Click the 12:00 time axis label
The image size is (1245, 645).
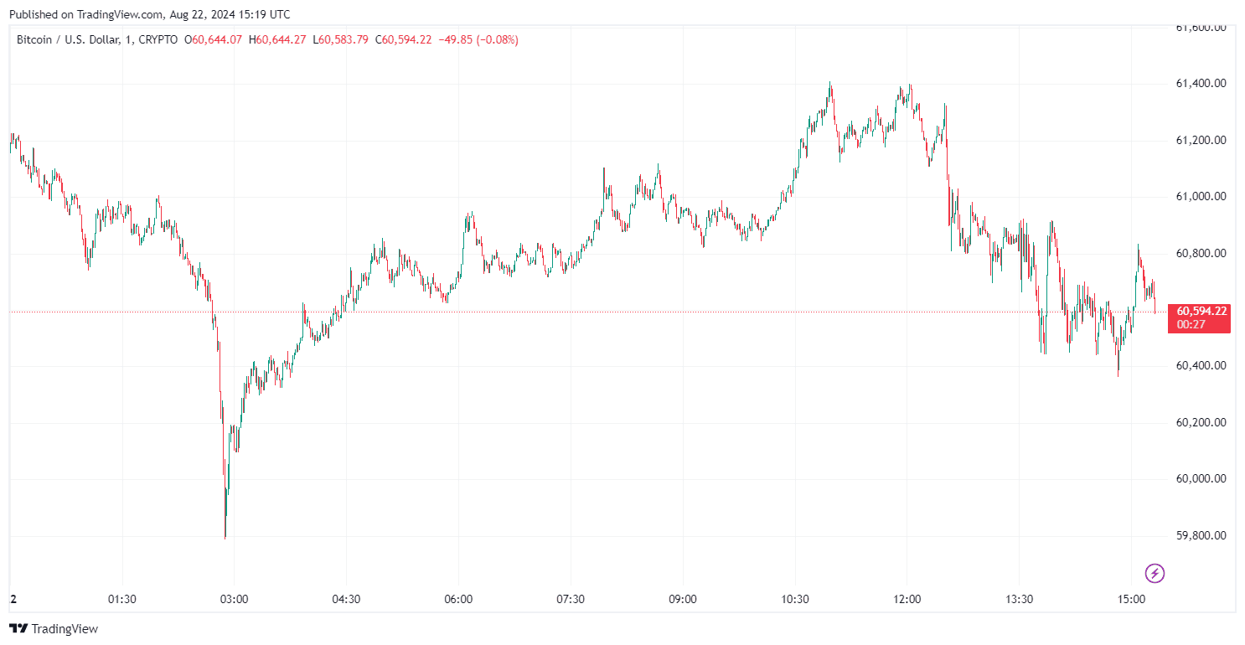point(907,600)
